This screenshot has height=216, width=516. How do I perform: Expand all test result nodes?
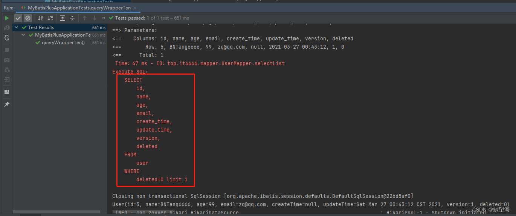(63, 18)
